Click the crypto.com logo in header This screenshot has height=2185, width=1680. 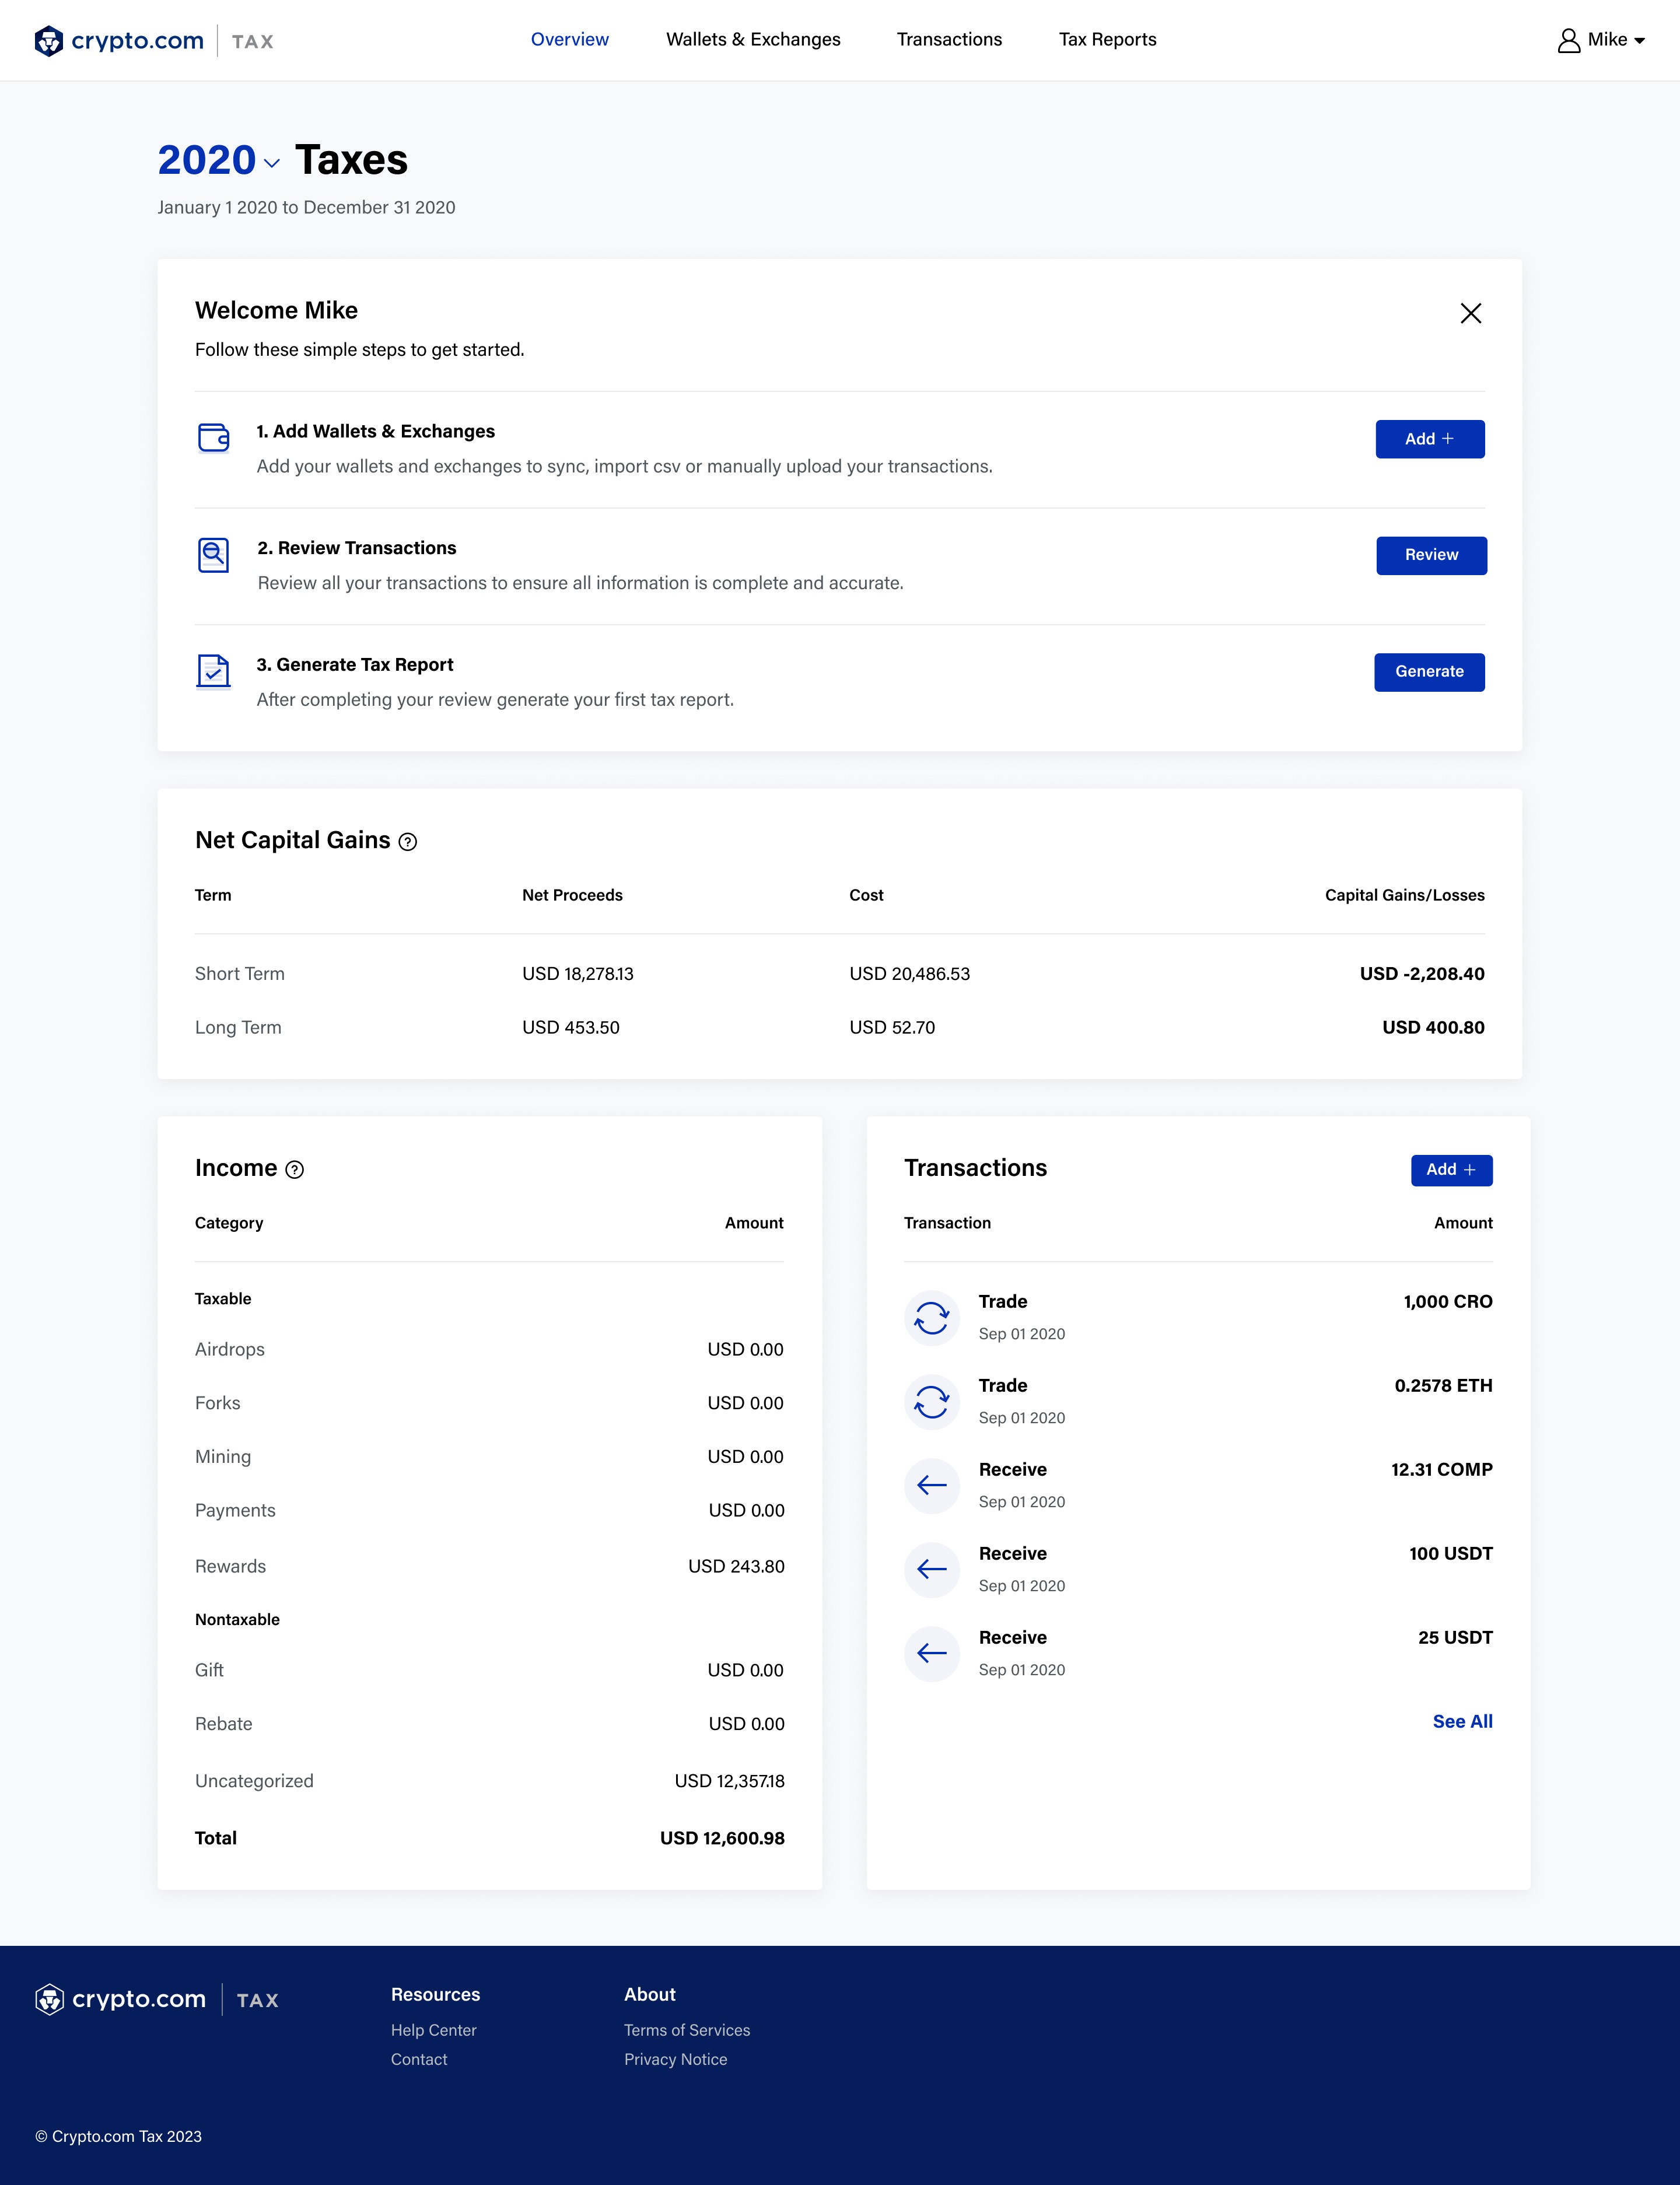click(x=119, y=40)
